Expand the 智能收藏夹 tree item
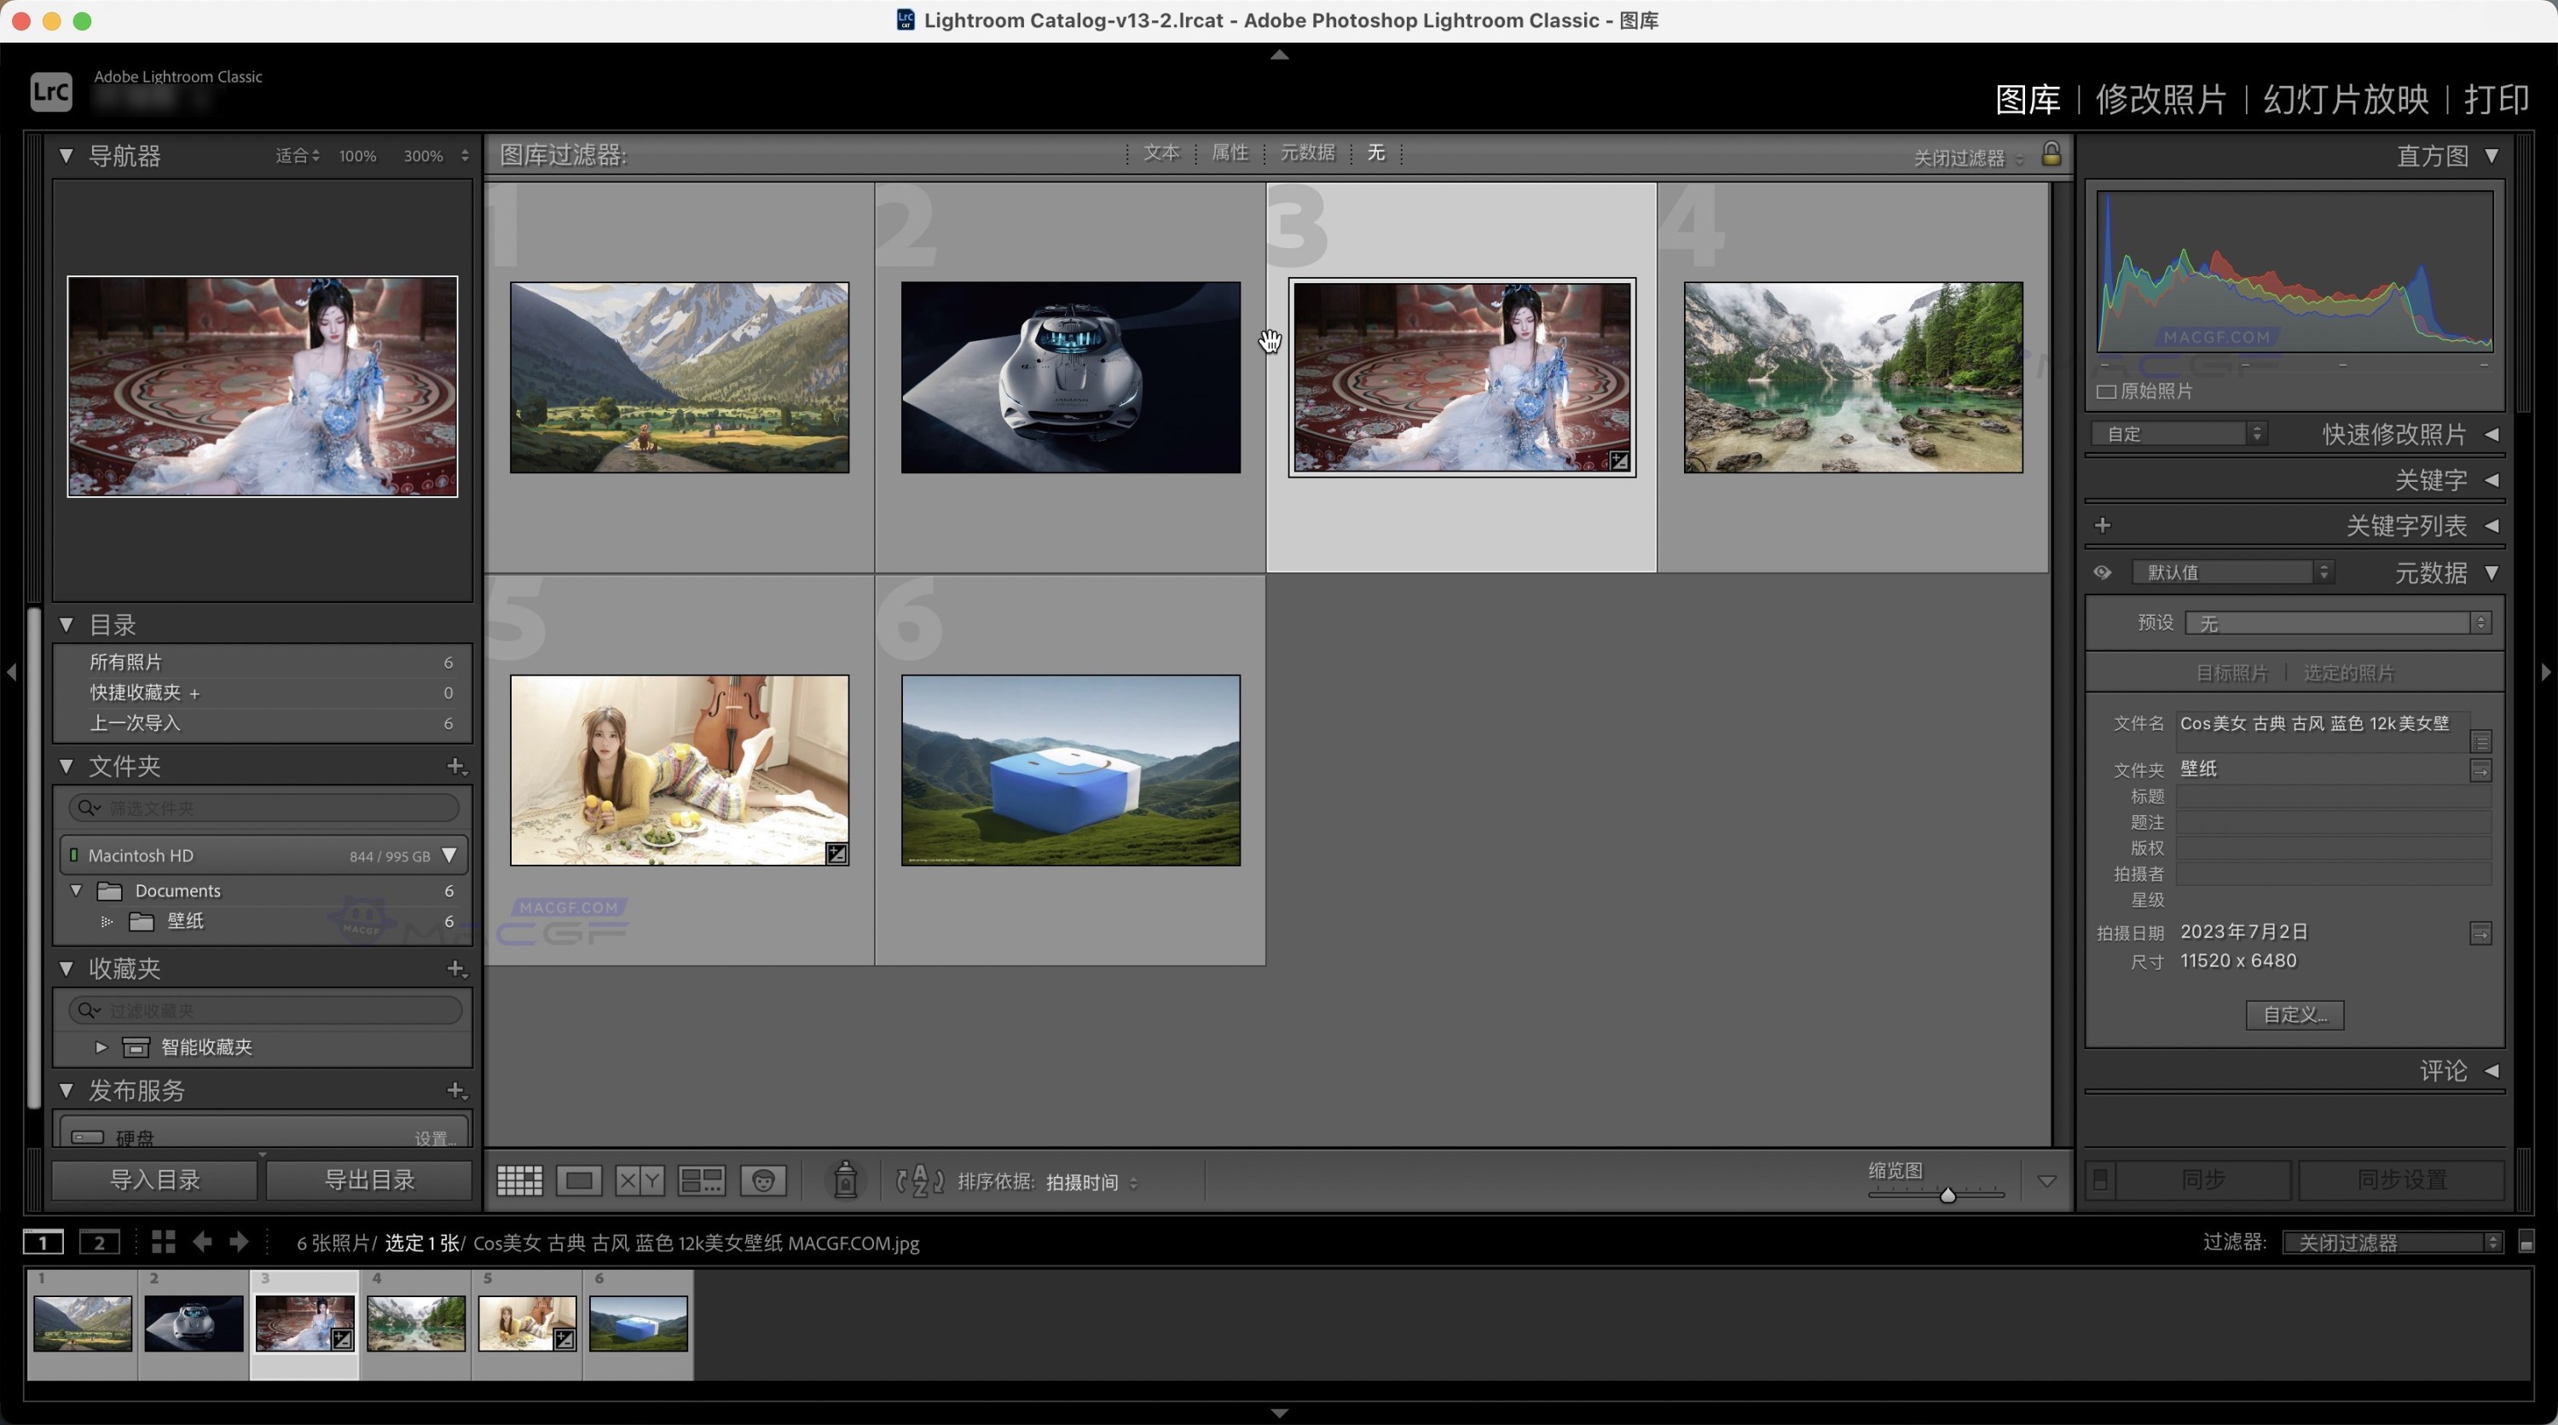This screenshot has height=1425, width=2558. pos(101,1046)
